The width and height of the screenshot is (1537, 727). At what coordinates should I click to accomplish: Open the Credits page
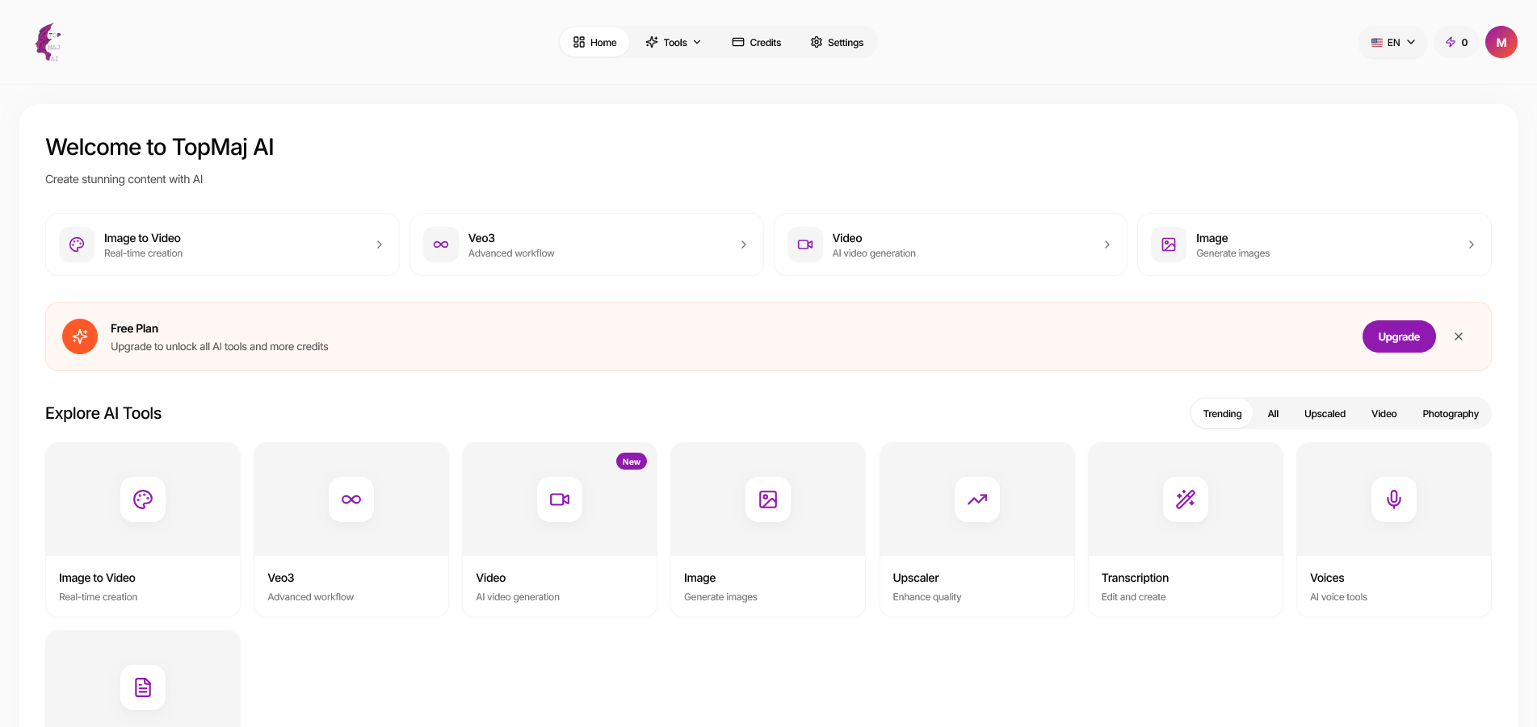(x=757, y=42)
